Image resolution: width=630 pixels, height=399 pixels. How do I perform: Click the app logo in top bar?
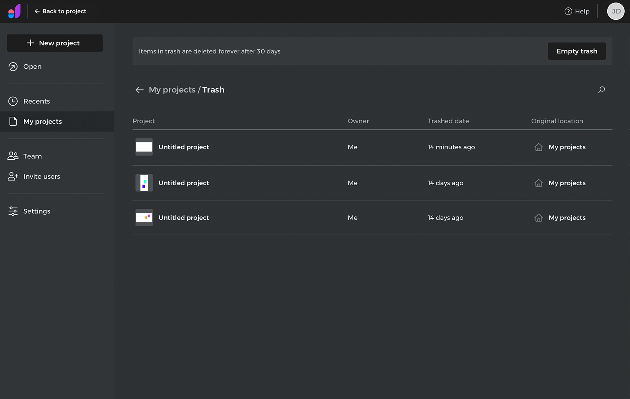tap(14, 11)
